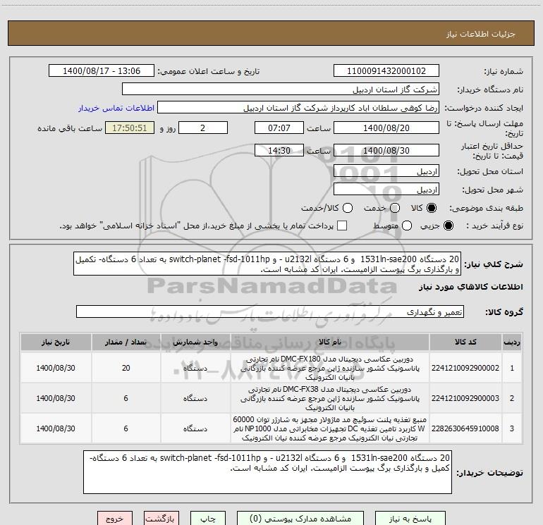Select the کالا radio button
Screen dimensions: 543x525
pos(432,208)
